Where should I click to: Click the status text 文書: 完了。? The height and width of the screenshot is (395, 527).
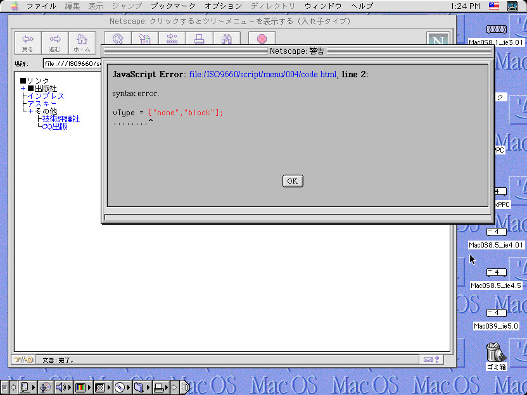[58, 360]
